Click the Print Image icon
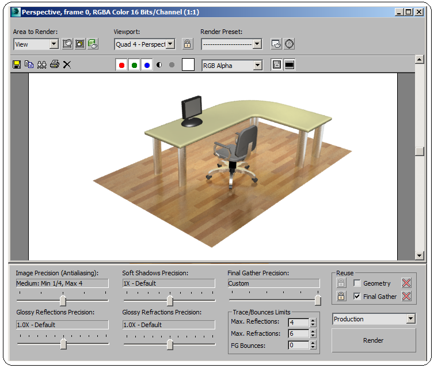This screenshot has width=434, height=368. click(x=54, y=65)
